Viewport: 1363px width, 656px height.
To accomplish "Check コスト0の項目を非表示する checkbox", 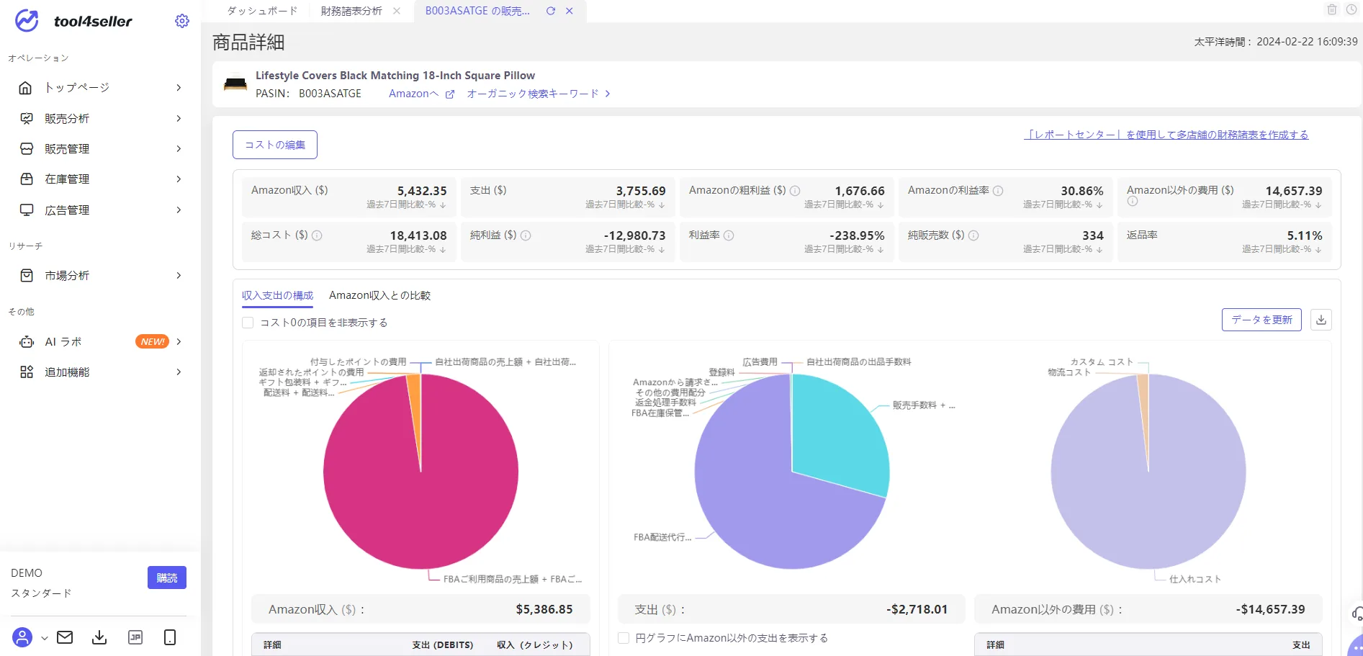I will click(x=248, y=323).
